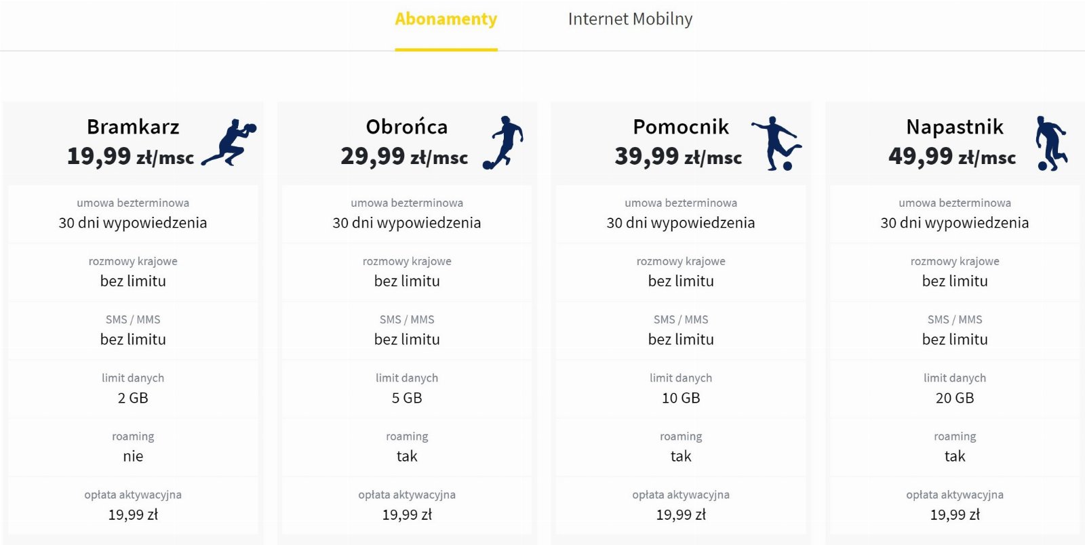This screenshot has height=545, width=1085.
Task: Select the Obrońca plan title
Action: pos(407,127)
